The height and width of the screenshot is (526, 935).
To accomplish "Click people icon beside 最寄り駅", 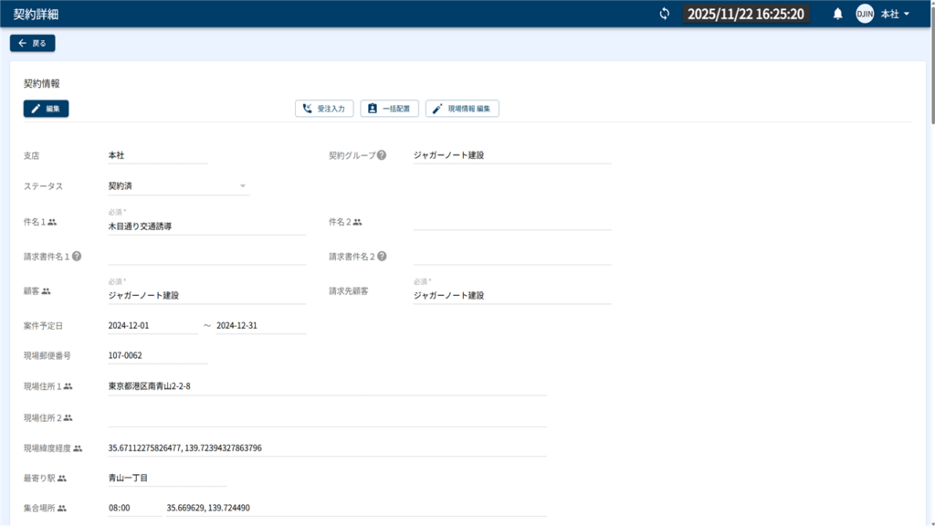I will click(62, 478).
